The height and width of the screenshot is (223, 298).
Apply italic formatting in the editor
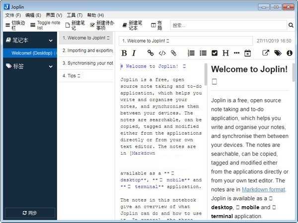pyautogui.click(x=134, y=53)
